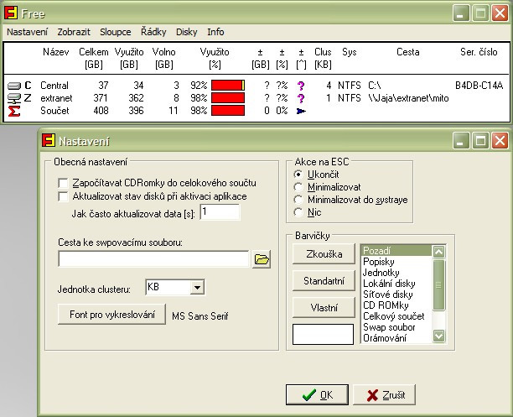This screenshot has width=513, height=417.
Task: Select Jednotky in the color list
Action: pyautogui.click(x=396, y=273)
